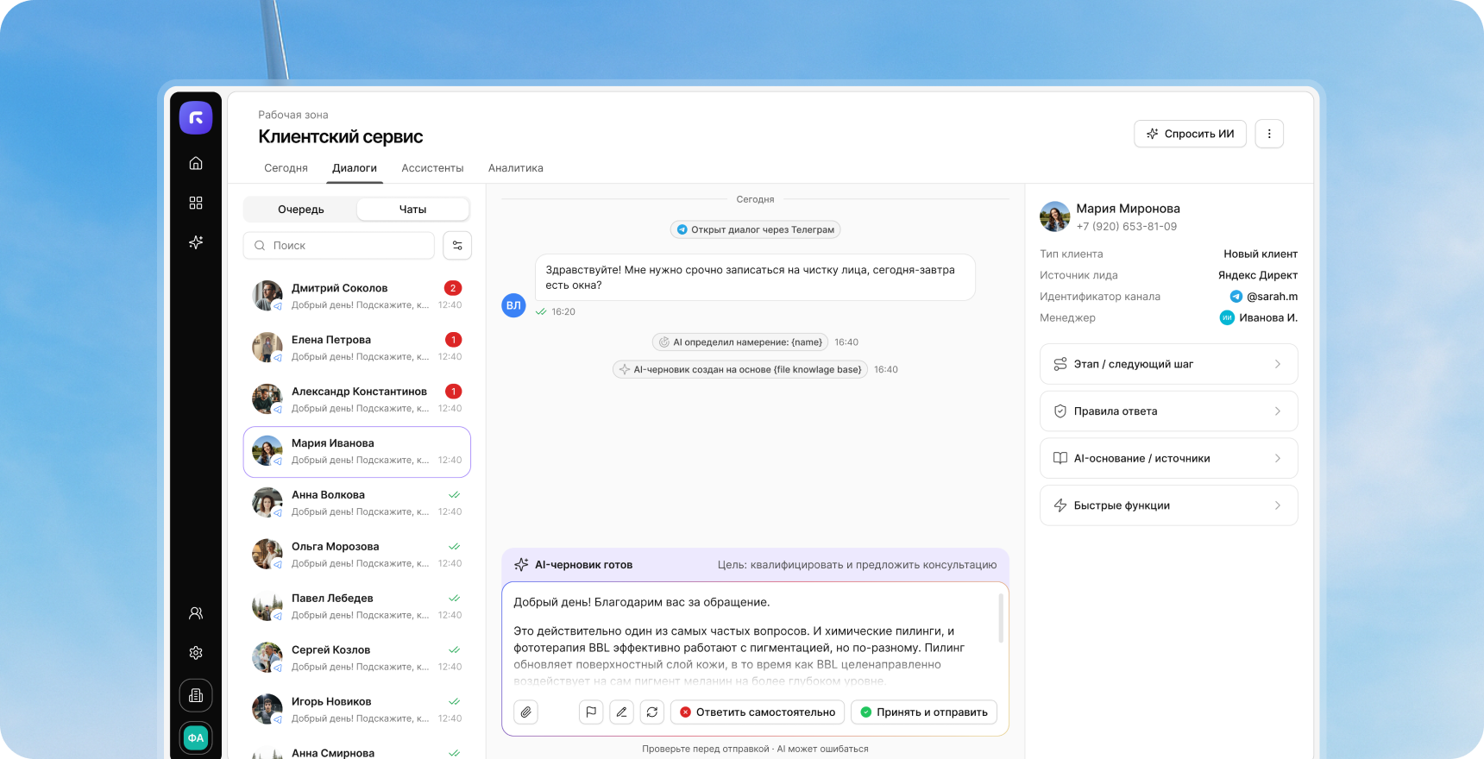Open the users icon in sidebar
This screenshot has height=759, width=1484.
[196, 613]
